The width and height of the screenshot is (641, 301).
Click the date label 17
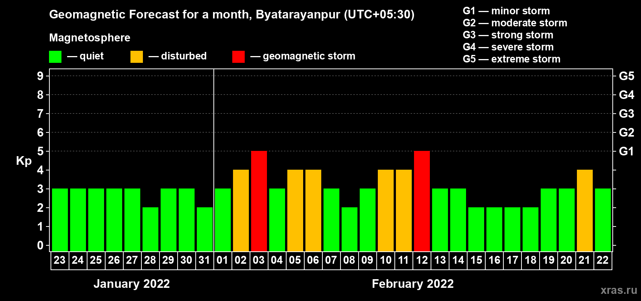coord(512,260)
